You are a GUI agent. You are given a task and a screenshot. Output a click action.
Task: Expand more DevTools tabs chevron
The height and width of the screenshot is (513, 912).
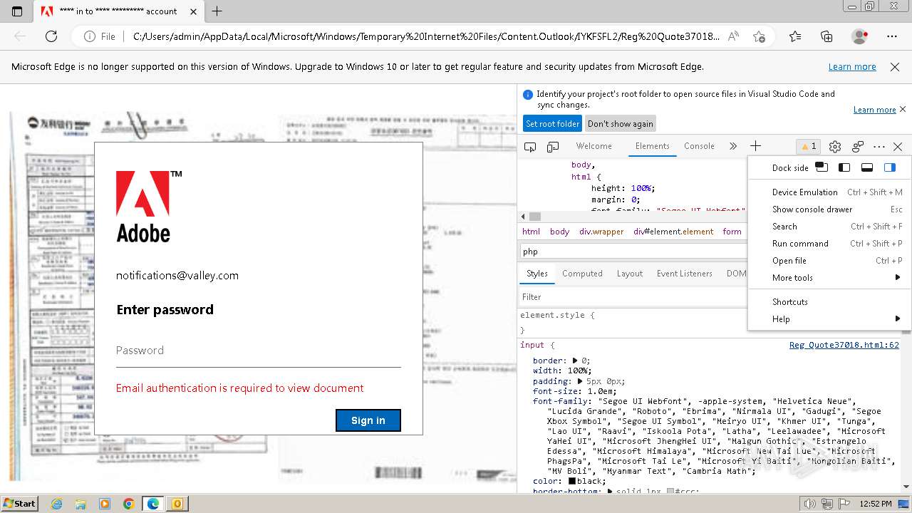733,146
